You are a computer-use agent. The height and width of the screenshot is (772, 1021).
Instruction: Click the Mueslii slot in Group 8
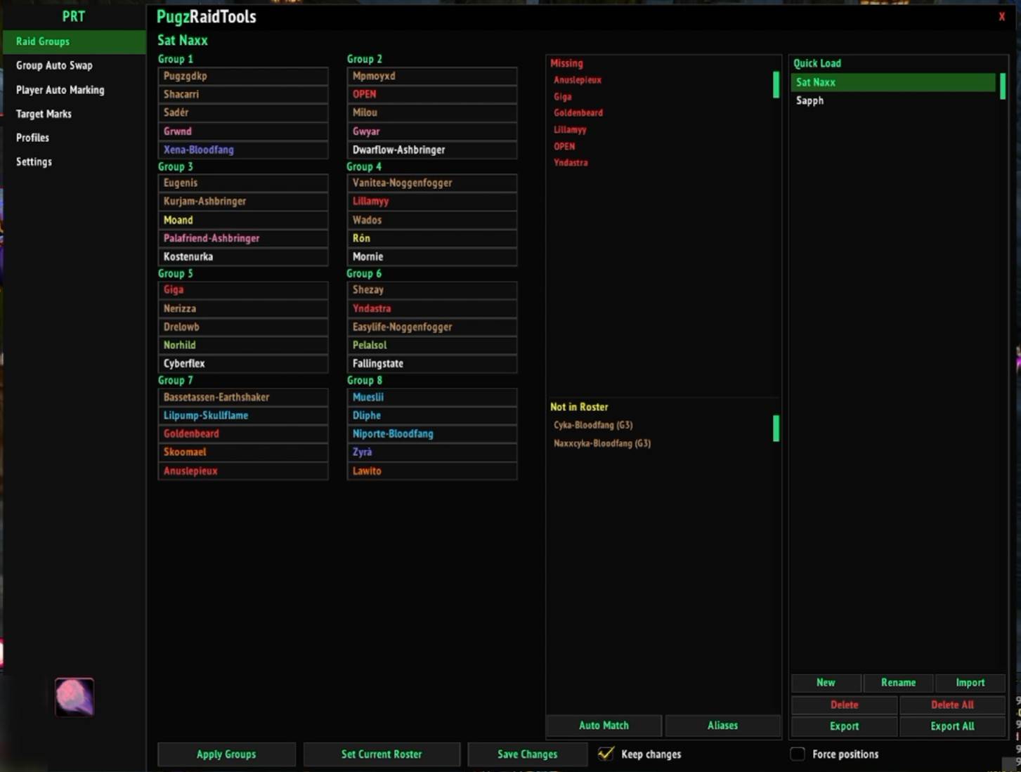pyautogui.click(x=432, y=397)
